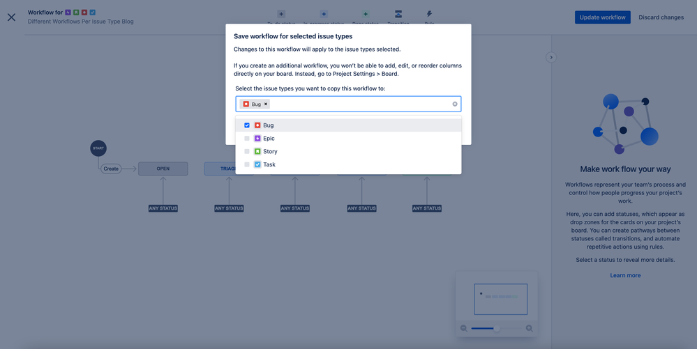This screenshot has width=697, height=349.
Task: Add a To-do status from toolbar
Action: pos(281,14)
